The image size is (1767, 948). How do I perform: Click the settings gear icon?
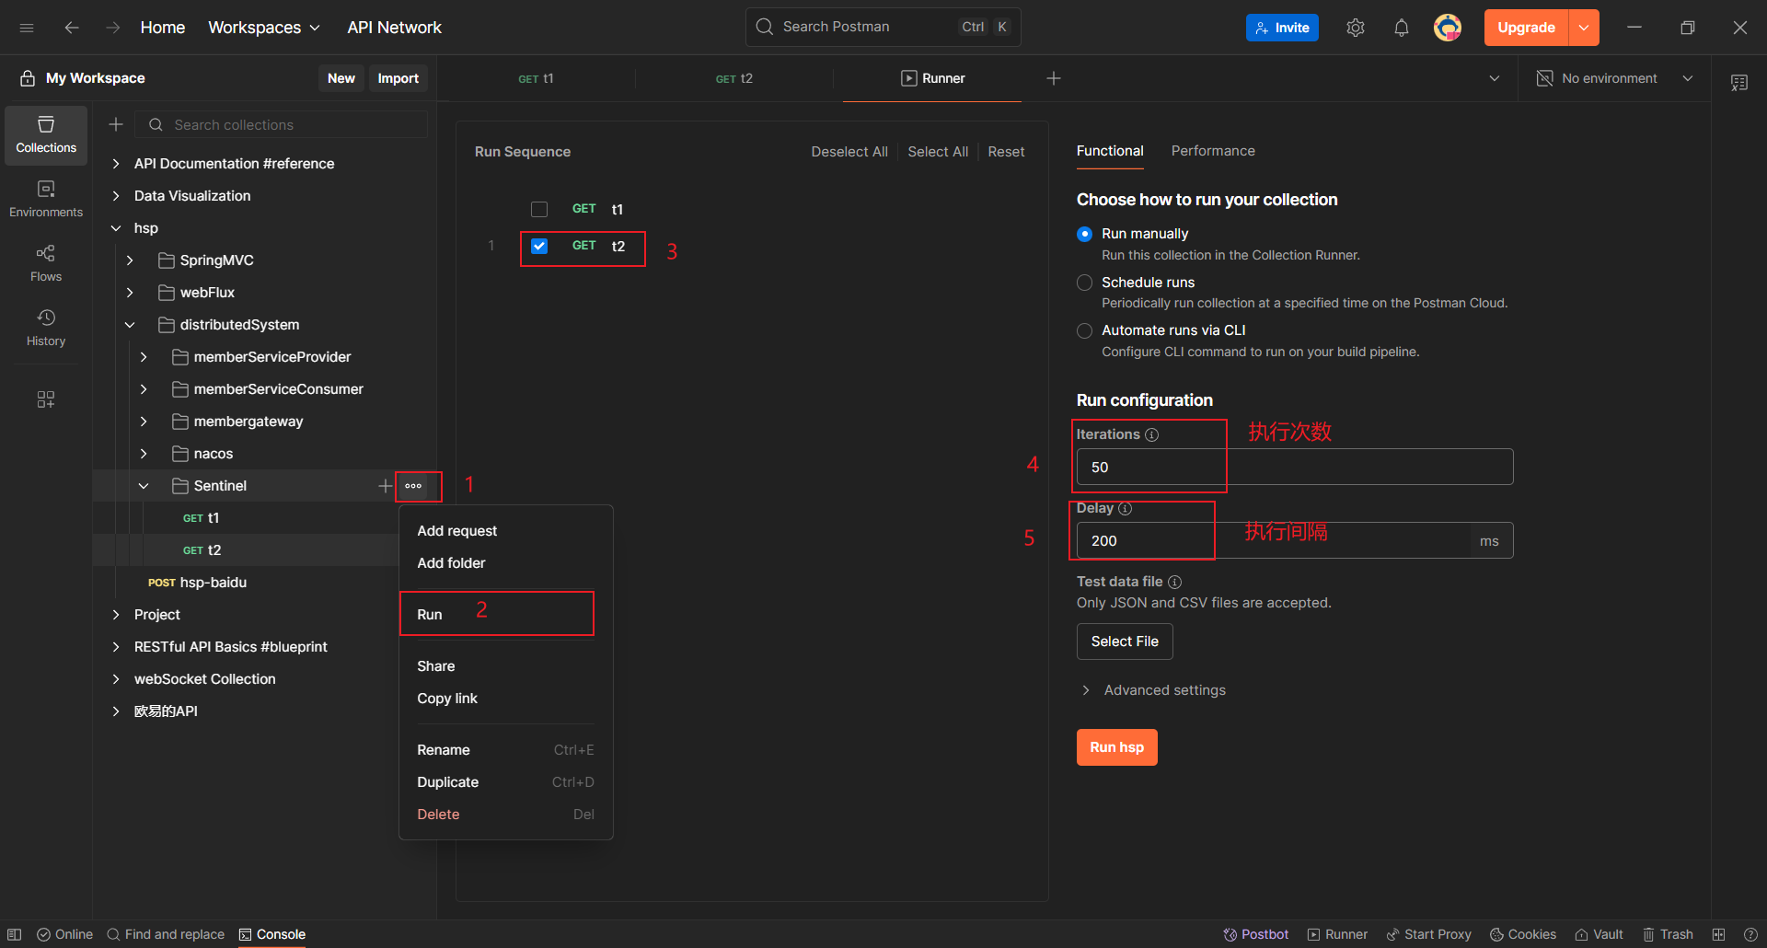(x=1355, y=28)
